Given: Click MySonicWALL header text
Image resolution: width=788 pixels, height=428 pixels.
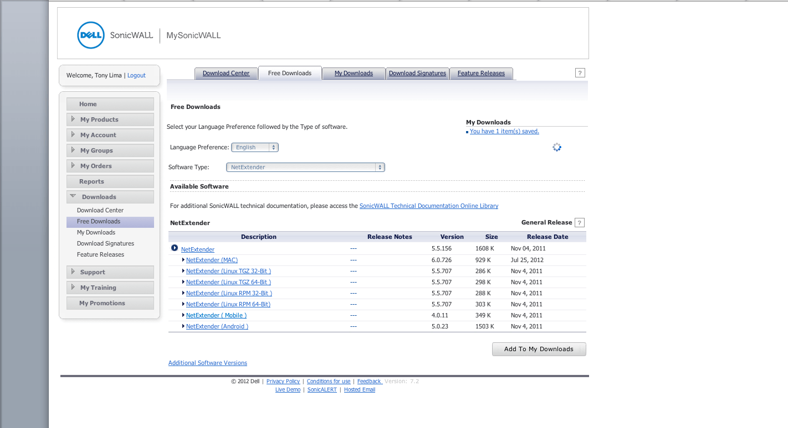Looking at the screenshot, I should pos(193,35).
